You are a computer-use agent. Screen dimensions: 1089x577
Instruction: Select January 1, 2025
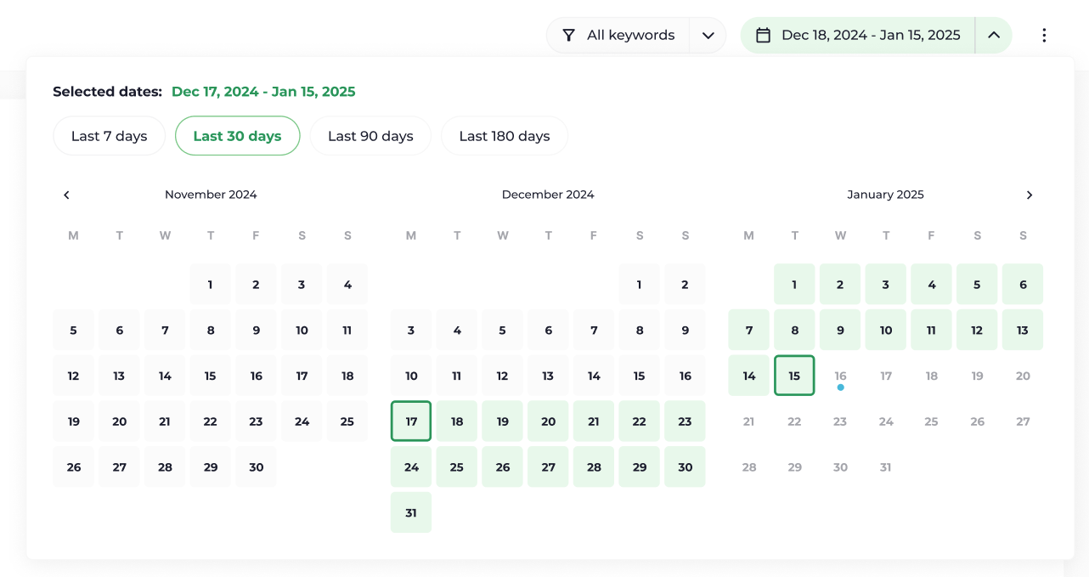click(794, 285)
